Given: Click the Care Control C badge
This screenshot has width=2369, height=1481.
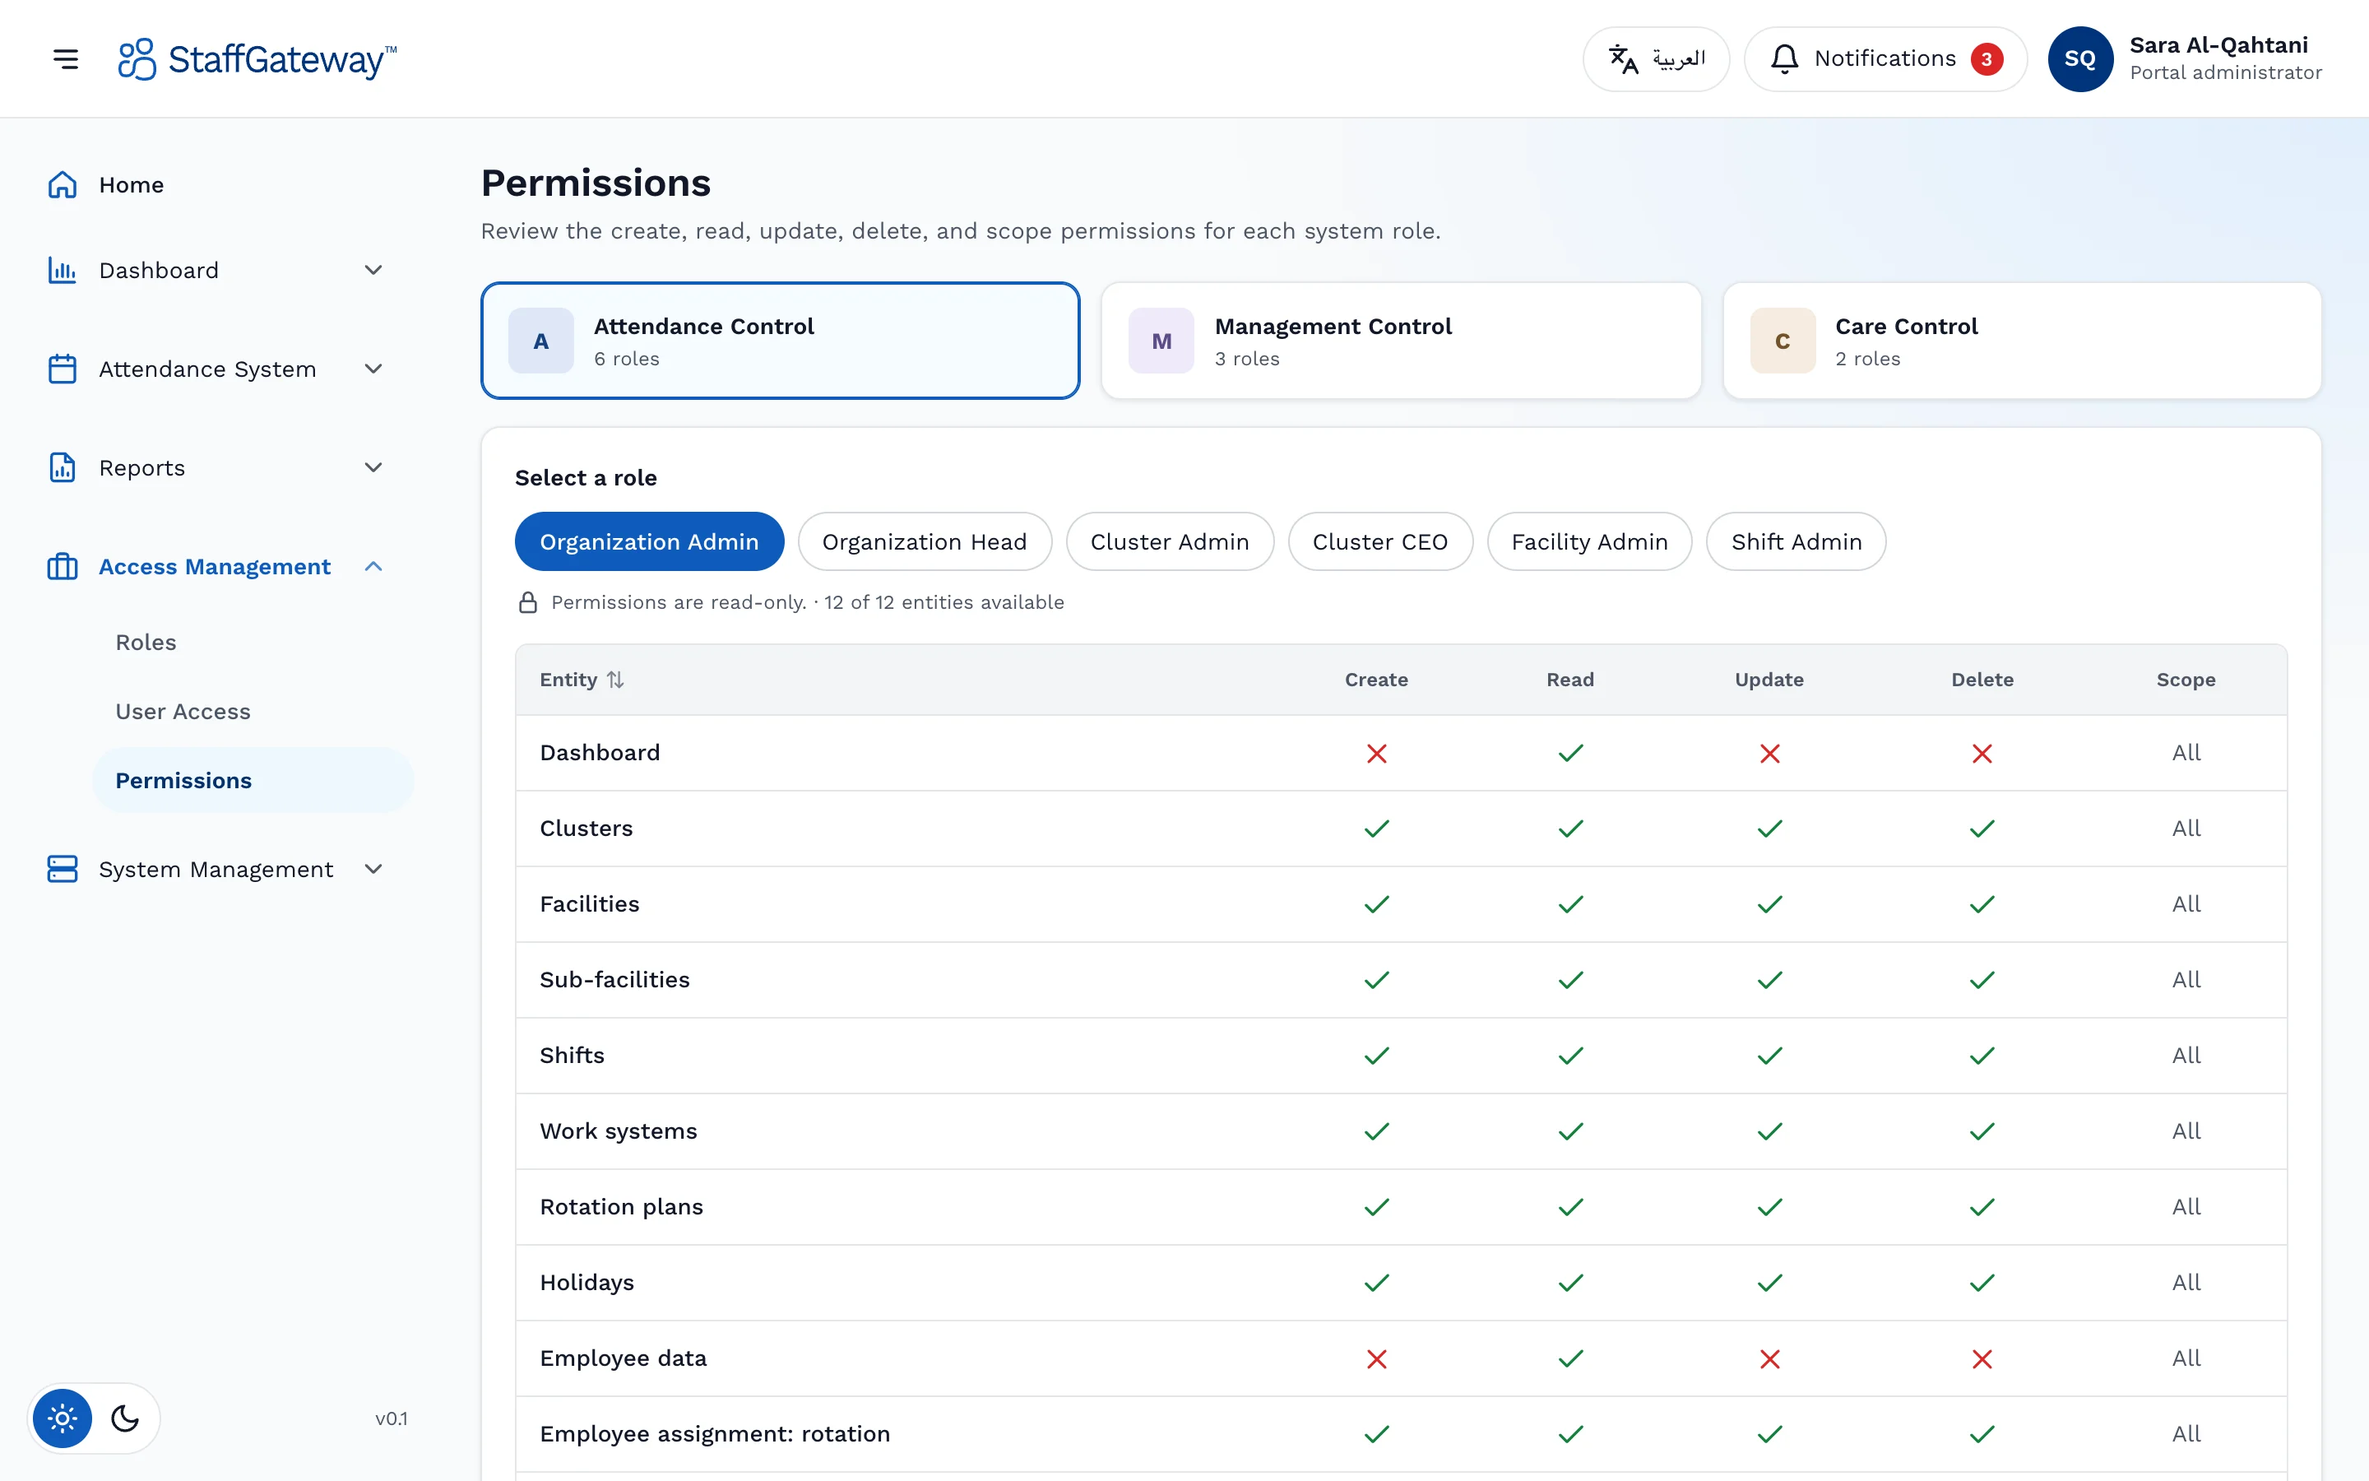Looking at the screenshot, I should click(1783, 341).
